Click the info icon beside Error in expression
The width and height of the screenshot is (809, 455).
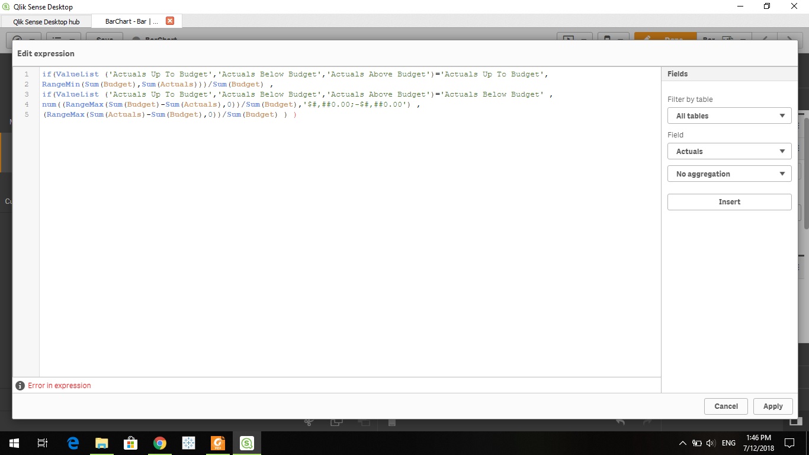point(21,386)
